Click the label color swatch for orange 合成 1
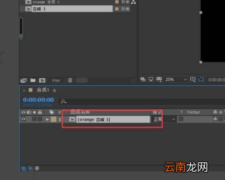 (117, 2)
